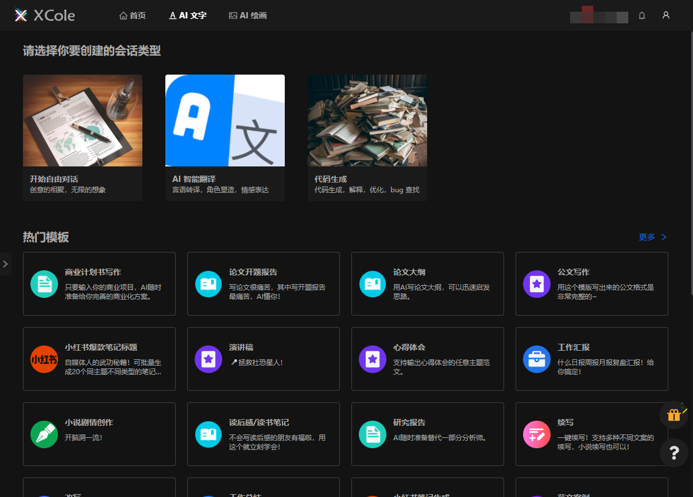
Task: Navigate to 首页 in the top bar
Action: 132,15
